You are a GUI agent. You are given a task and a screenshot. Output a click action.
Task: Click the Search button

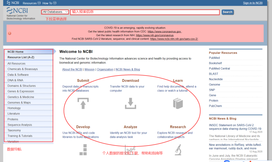pyautogui.click(x=227, y=12)
